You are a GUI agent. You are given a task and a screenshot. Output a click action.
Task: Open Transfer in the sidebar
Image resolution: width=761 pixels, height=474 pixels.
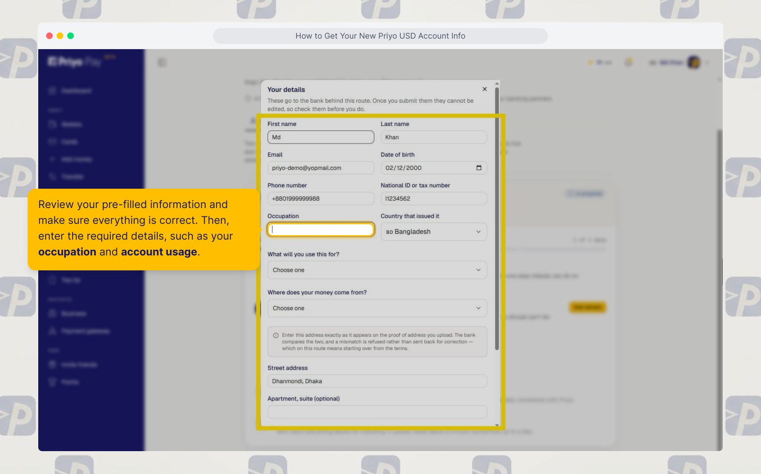pyautogui.click(x=66, y=176)
